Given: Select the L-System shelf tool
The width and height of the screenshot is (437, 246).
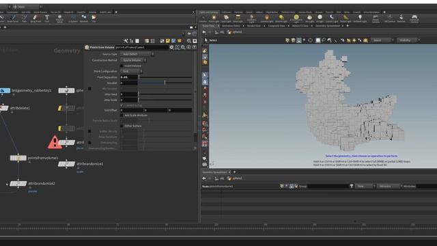Looking at the screenshot, I should click(73, 18).
